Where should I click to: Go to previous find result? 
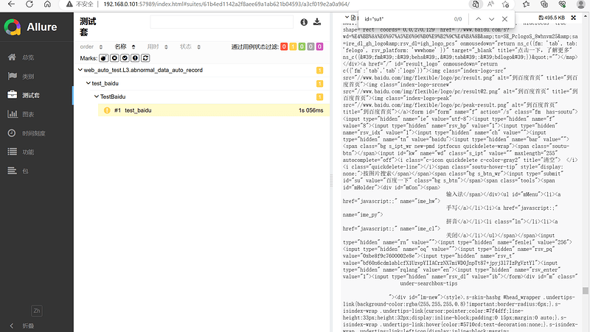(478, 19)
